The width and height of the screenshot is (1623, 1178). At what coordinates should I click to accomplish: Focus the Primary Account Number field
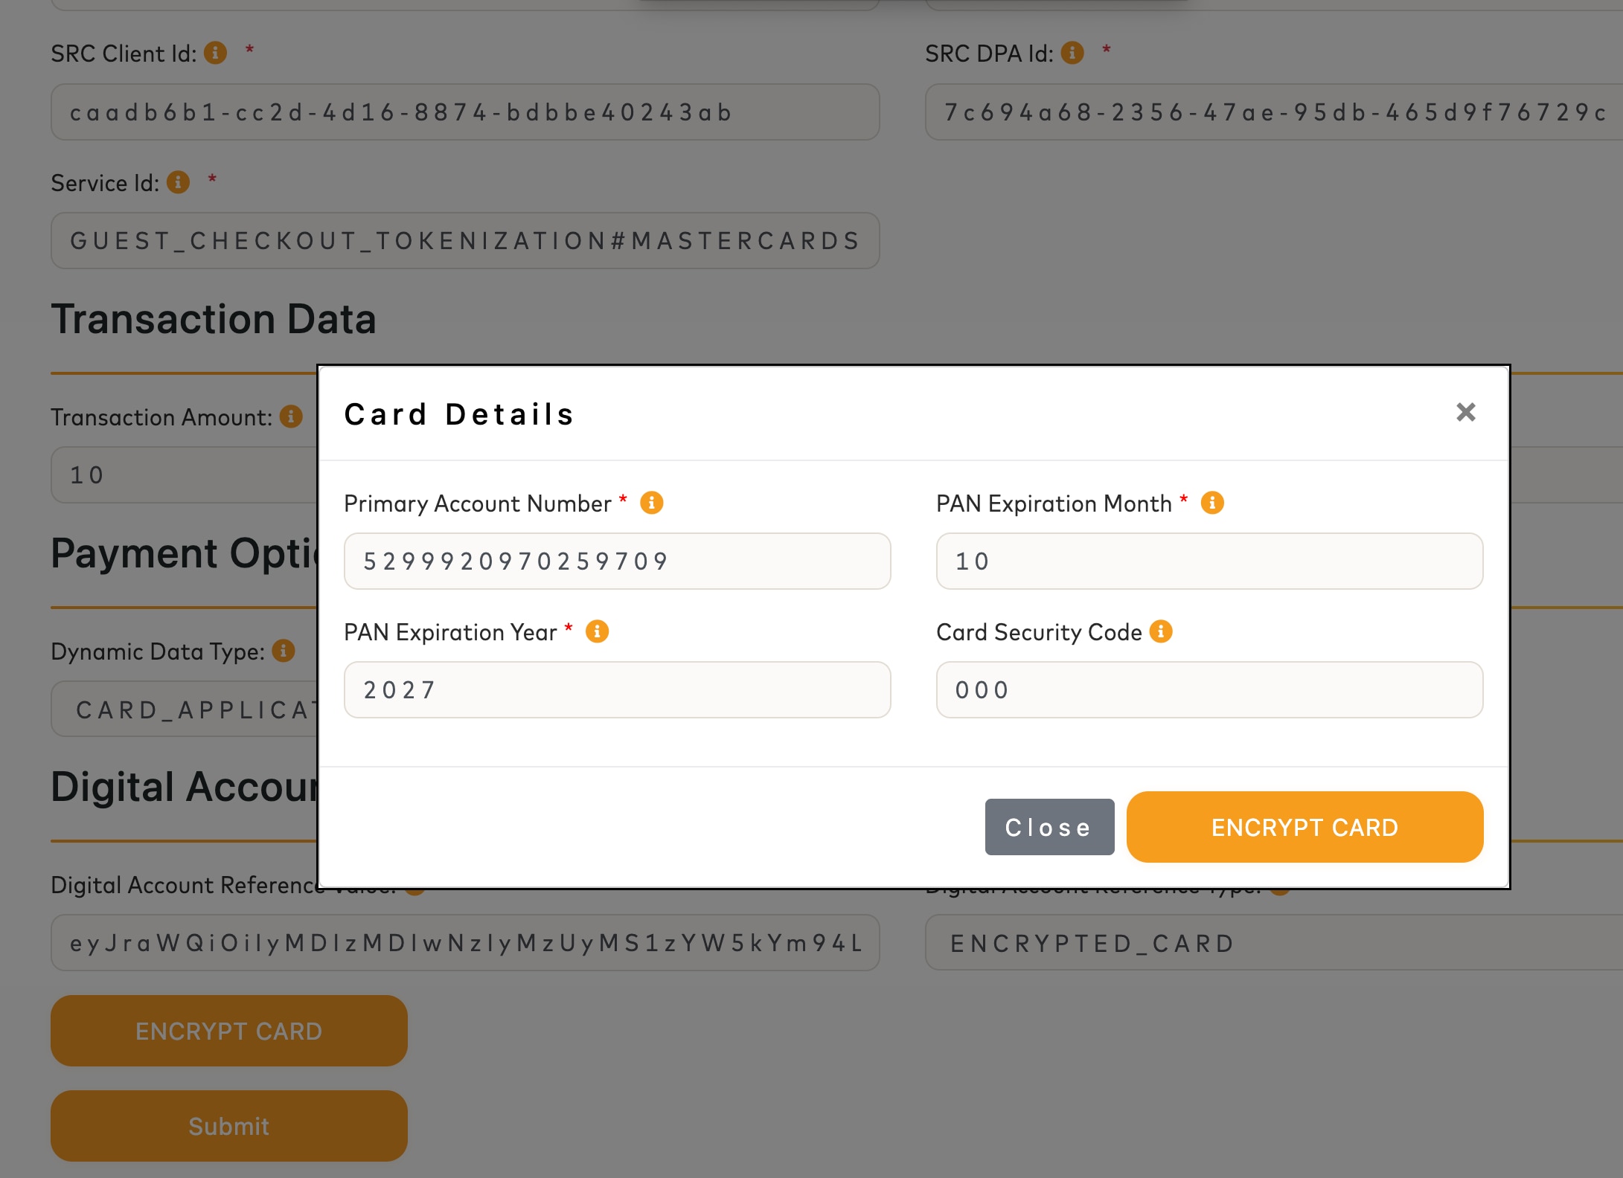(x=618, y=561)
